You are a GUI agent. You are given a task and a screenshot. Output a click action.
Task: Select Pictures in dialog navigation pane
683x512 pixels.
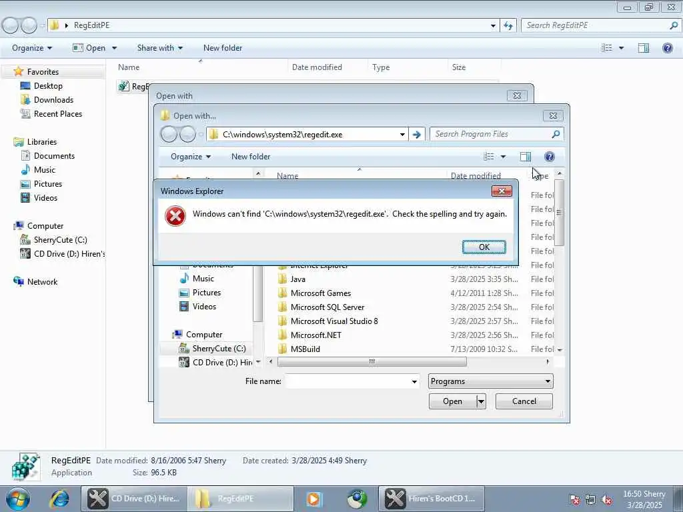[x=207, y=292]
